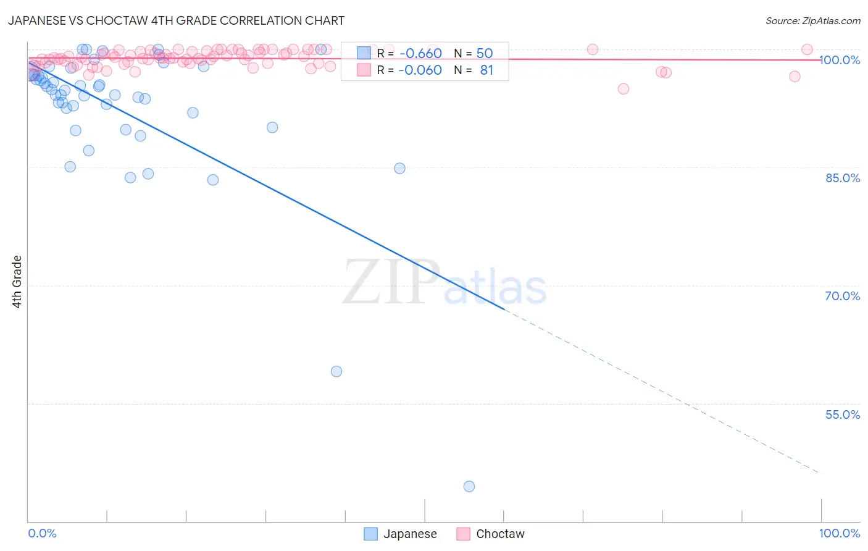Click the 55.0% y-axis tick label

tap(843, 414)
